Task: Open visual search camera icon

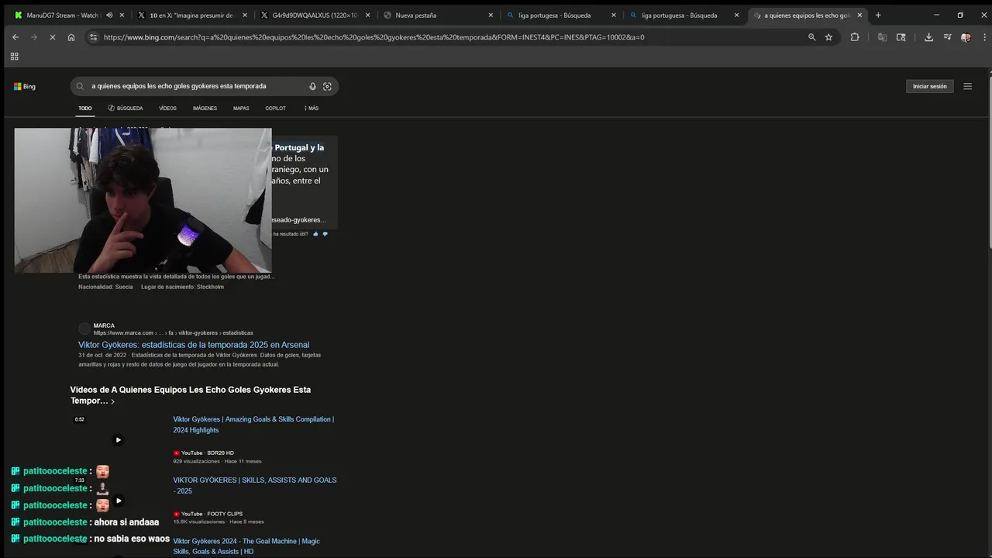Action: 327,87
